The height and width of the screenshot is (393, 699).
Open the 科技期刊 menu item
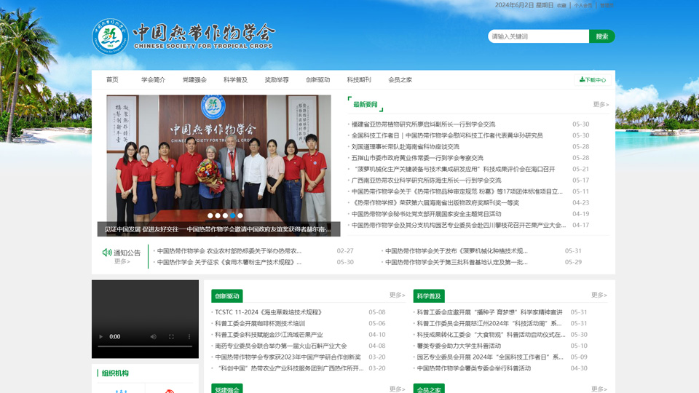tap(359, 80)
